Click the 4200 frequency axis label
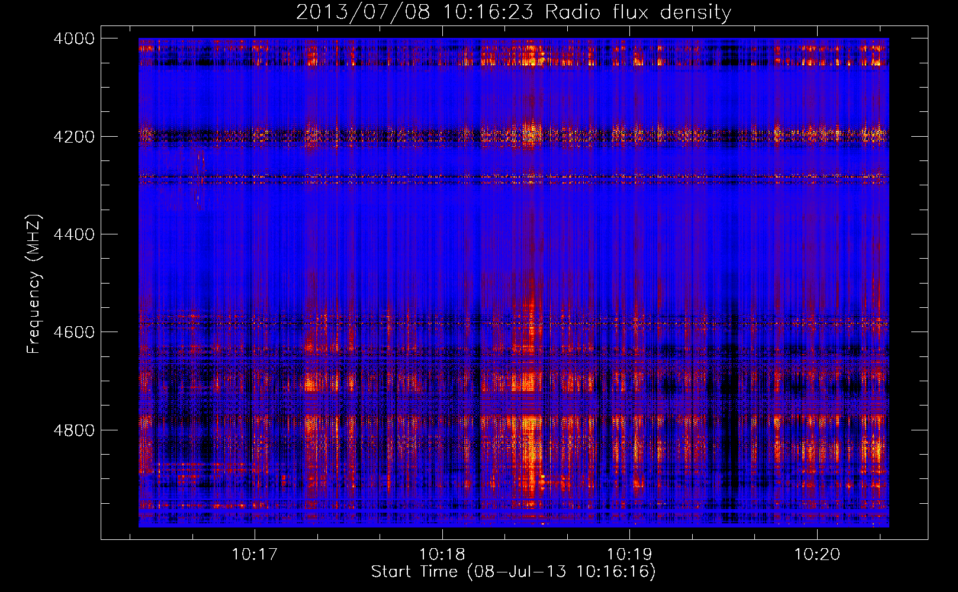The width and height of the screenshot is (958, 592). coord(74,137)
